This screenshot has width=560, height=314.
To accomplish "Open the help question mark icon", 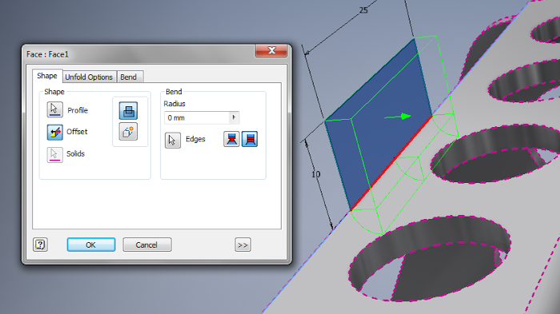I will pyautogui.click(x=40, y=244).
